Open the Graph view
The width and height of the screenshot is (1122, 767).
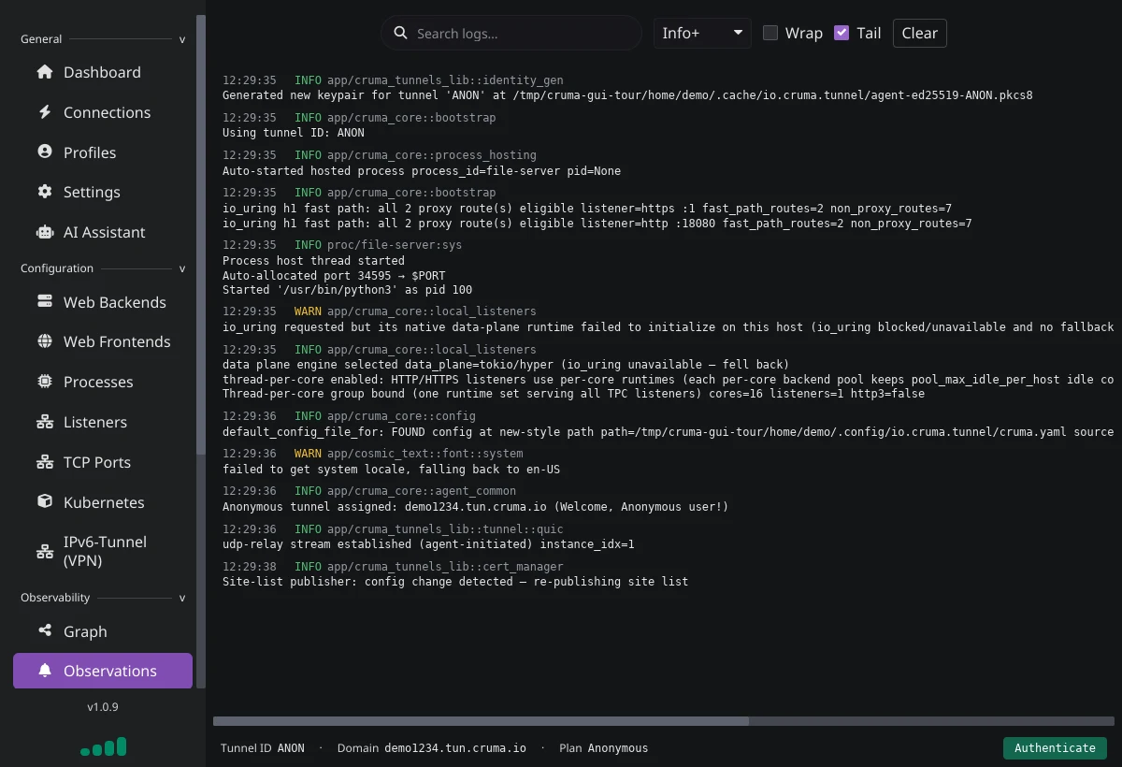tap(103, 631)
